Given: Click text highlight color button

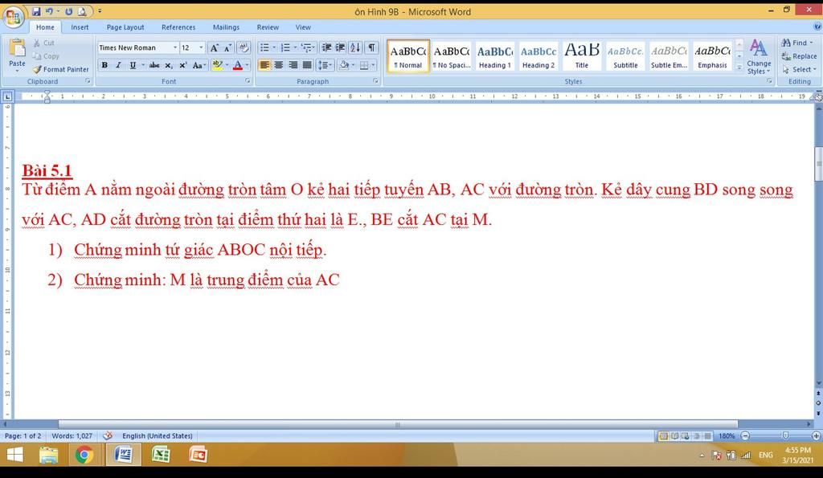Looking at the screenshot, I should [x=217, y=65].
